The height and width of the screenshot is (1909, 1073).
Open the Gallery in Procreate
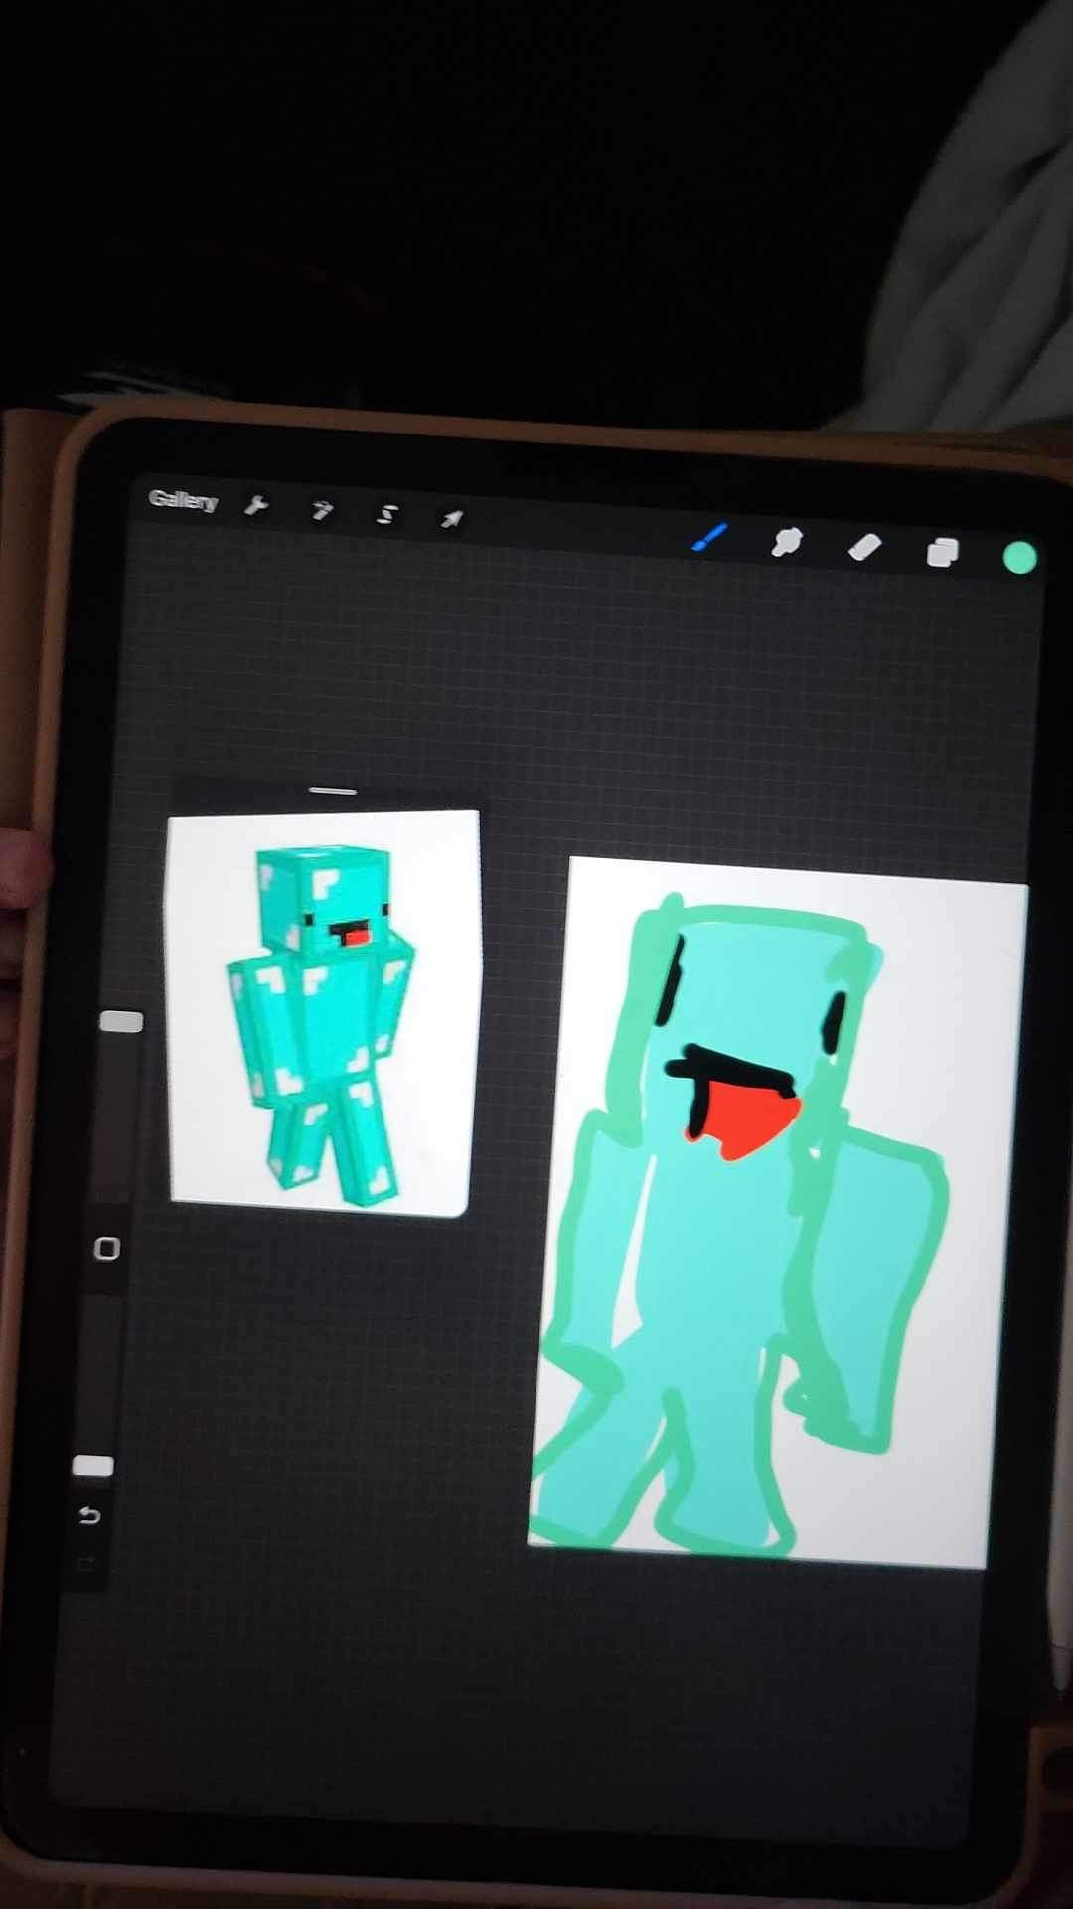[x=183, y=500]
